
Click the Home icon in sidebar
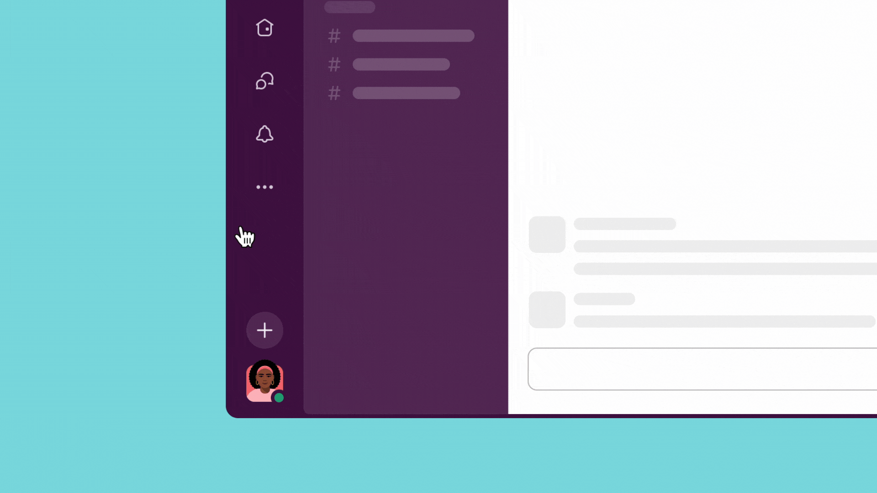click(265, 28)
